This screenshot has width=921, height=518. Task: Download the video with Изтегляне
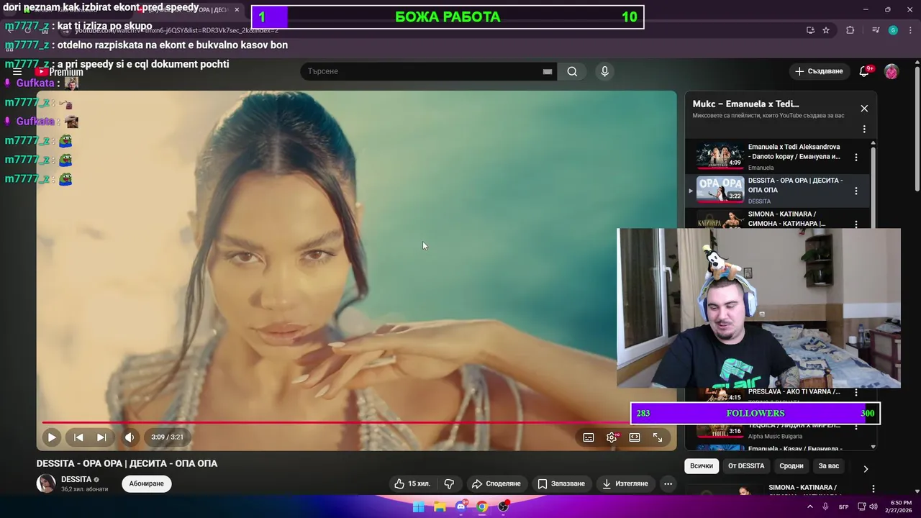tap(625, 483)
